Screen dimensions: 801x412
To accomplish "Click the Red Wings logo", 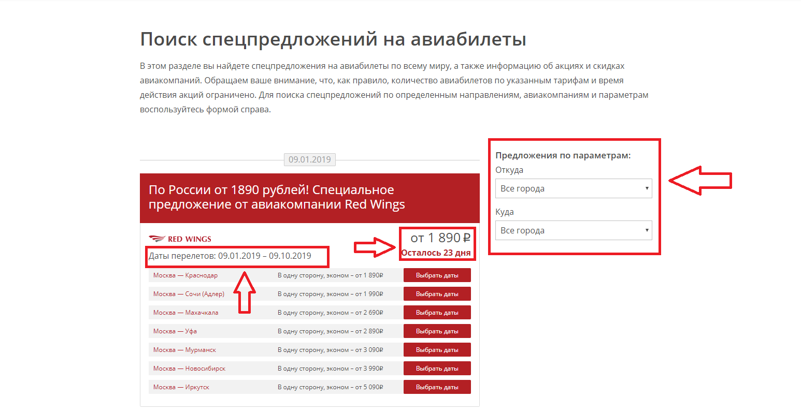I will 180,239.
